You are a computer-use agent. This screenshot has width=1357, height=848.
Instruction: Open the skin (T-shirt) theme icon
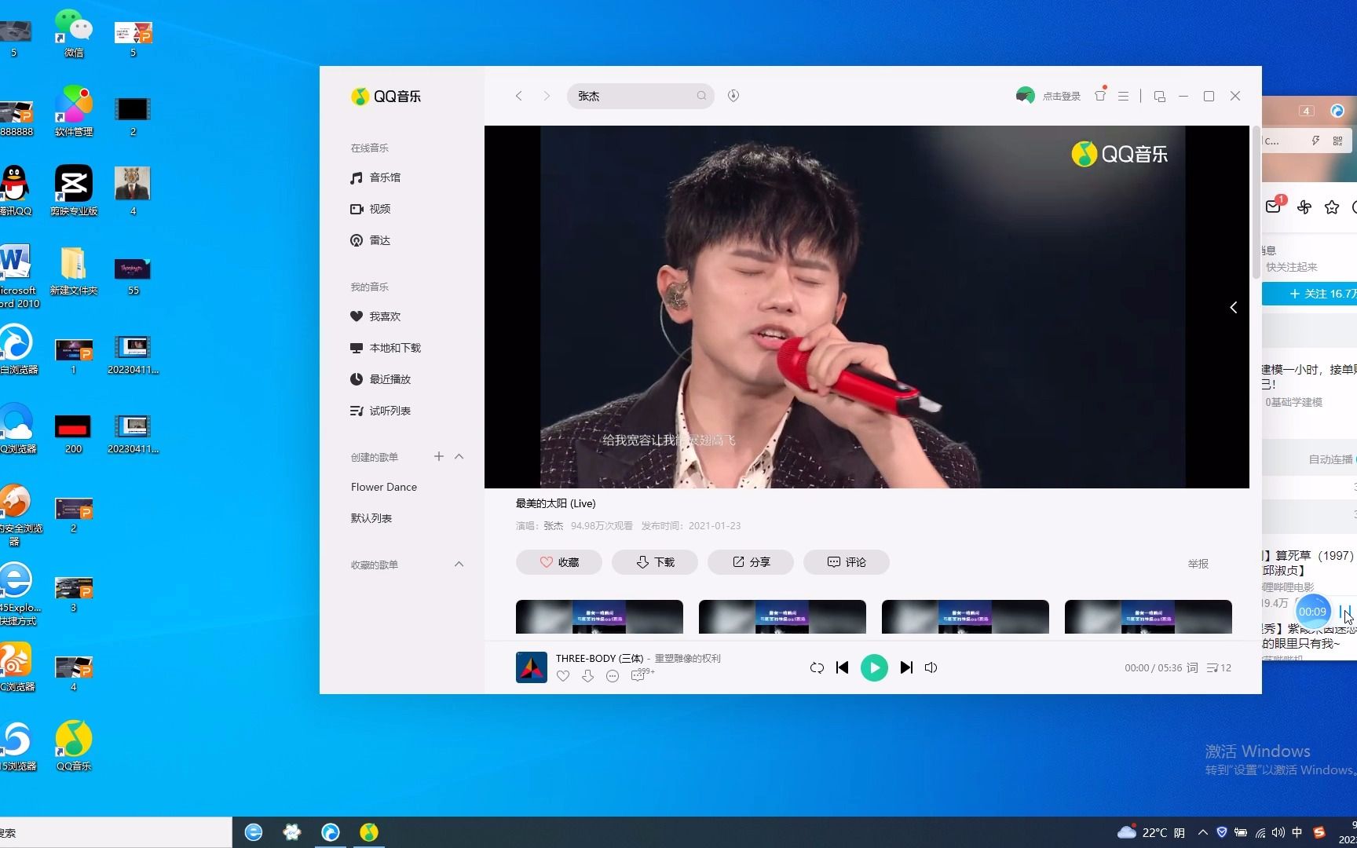[x=1100, y=96]
